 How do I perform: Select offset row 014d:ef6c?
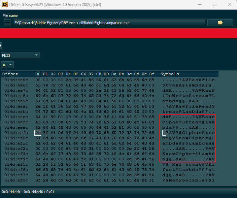click(16, 170)
